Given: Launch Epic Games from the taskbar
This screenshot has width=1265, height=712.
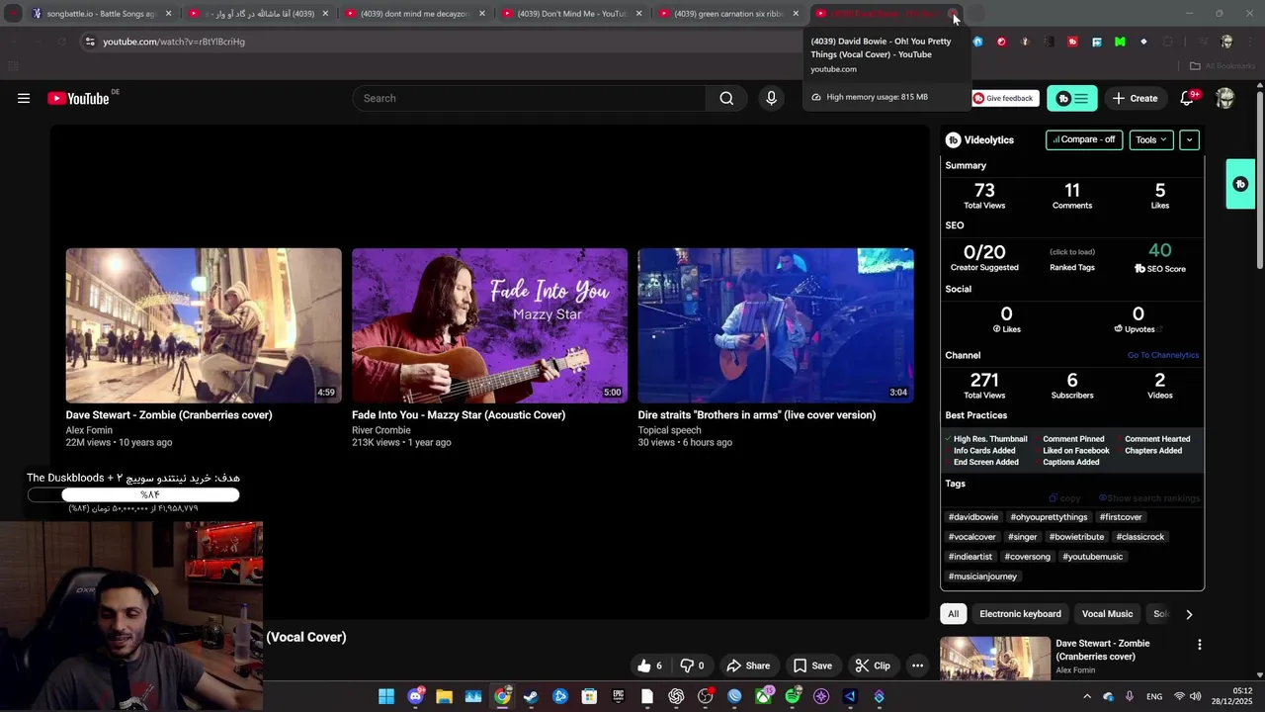Looking at the screenshot, I should 619,696.
